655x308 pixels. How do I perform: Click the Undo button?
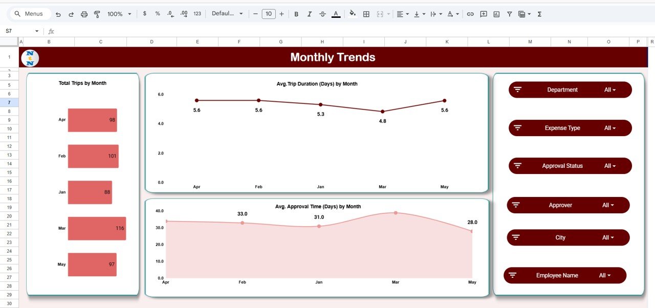(x=57, y=14)
